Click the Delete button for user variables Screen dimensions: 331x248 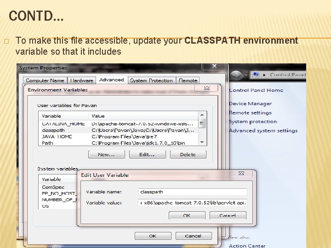pos(188,155)
